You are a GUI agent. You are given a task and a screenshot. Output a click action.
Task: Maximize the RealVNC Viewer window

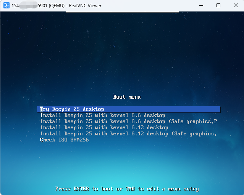pos(218,6)
